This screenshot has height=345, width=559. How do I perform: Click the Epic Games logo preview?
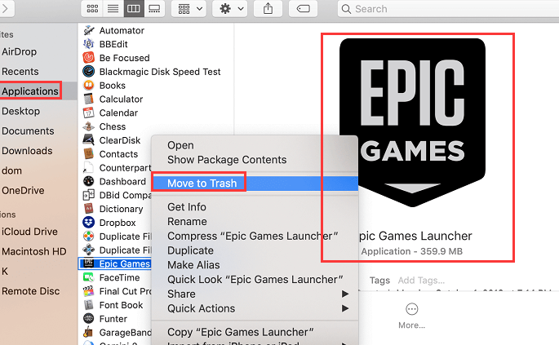(x=412, y=122)
